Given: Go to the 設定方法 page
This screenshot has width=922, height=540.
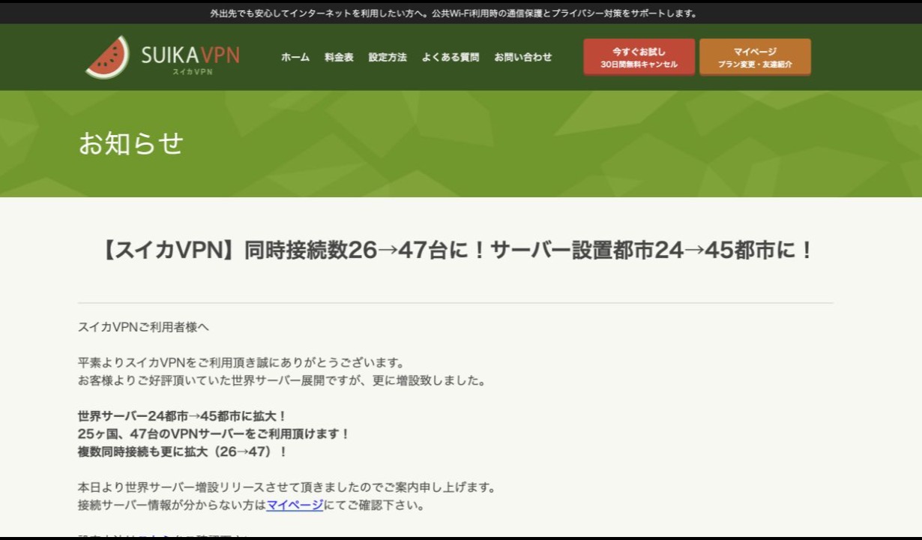Looking at the screenshot, I should coord(388,57).
